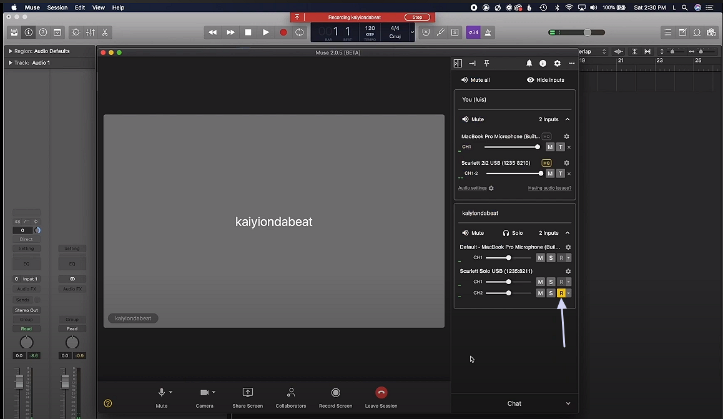Open View menu in menu bar
Screen dimensions: 723x419
pyautogui.click(x=98, y=7)
